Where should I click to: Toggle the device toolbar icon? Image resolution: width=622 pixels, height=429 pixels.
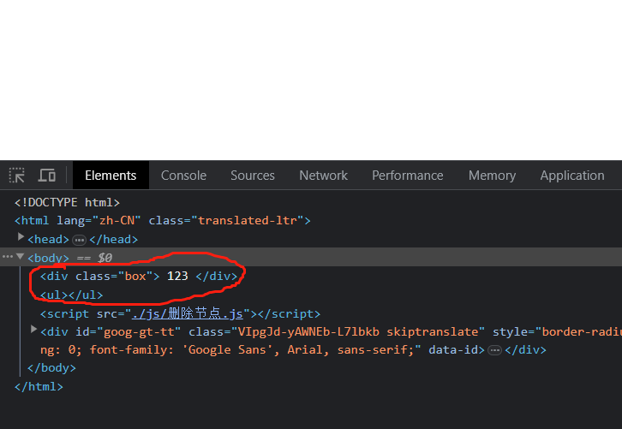click(x=47, y=176)
